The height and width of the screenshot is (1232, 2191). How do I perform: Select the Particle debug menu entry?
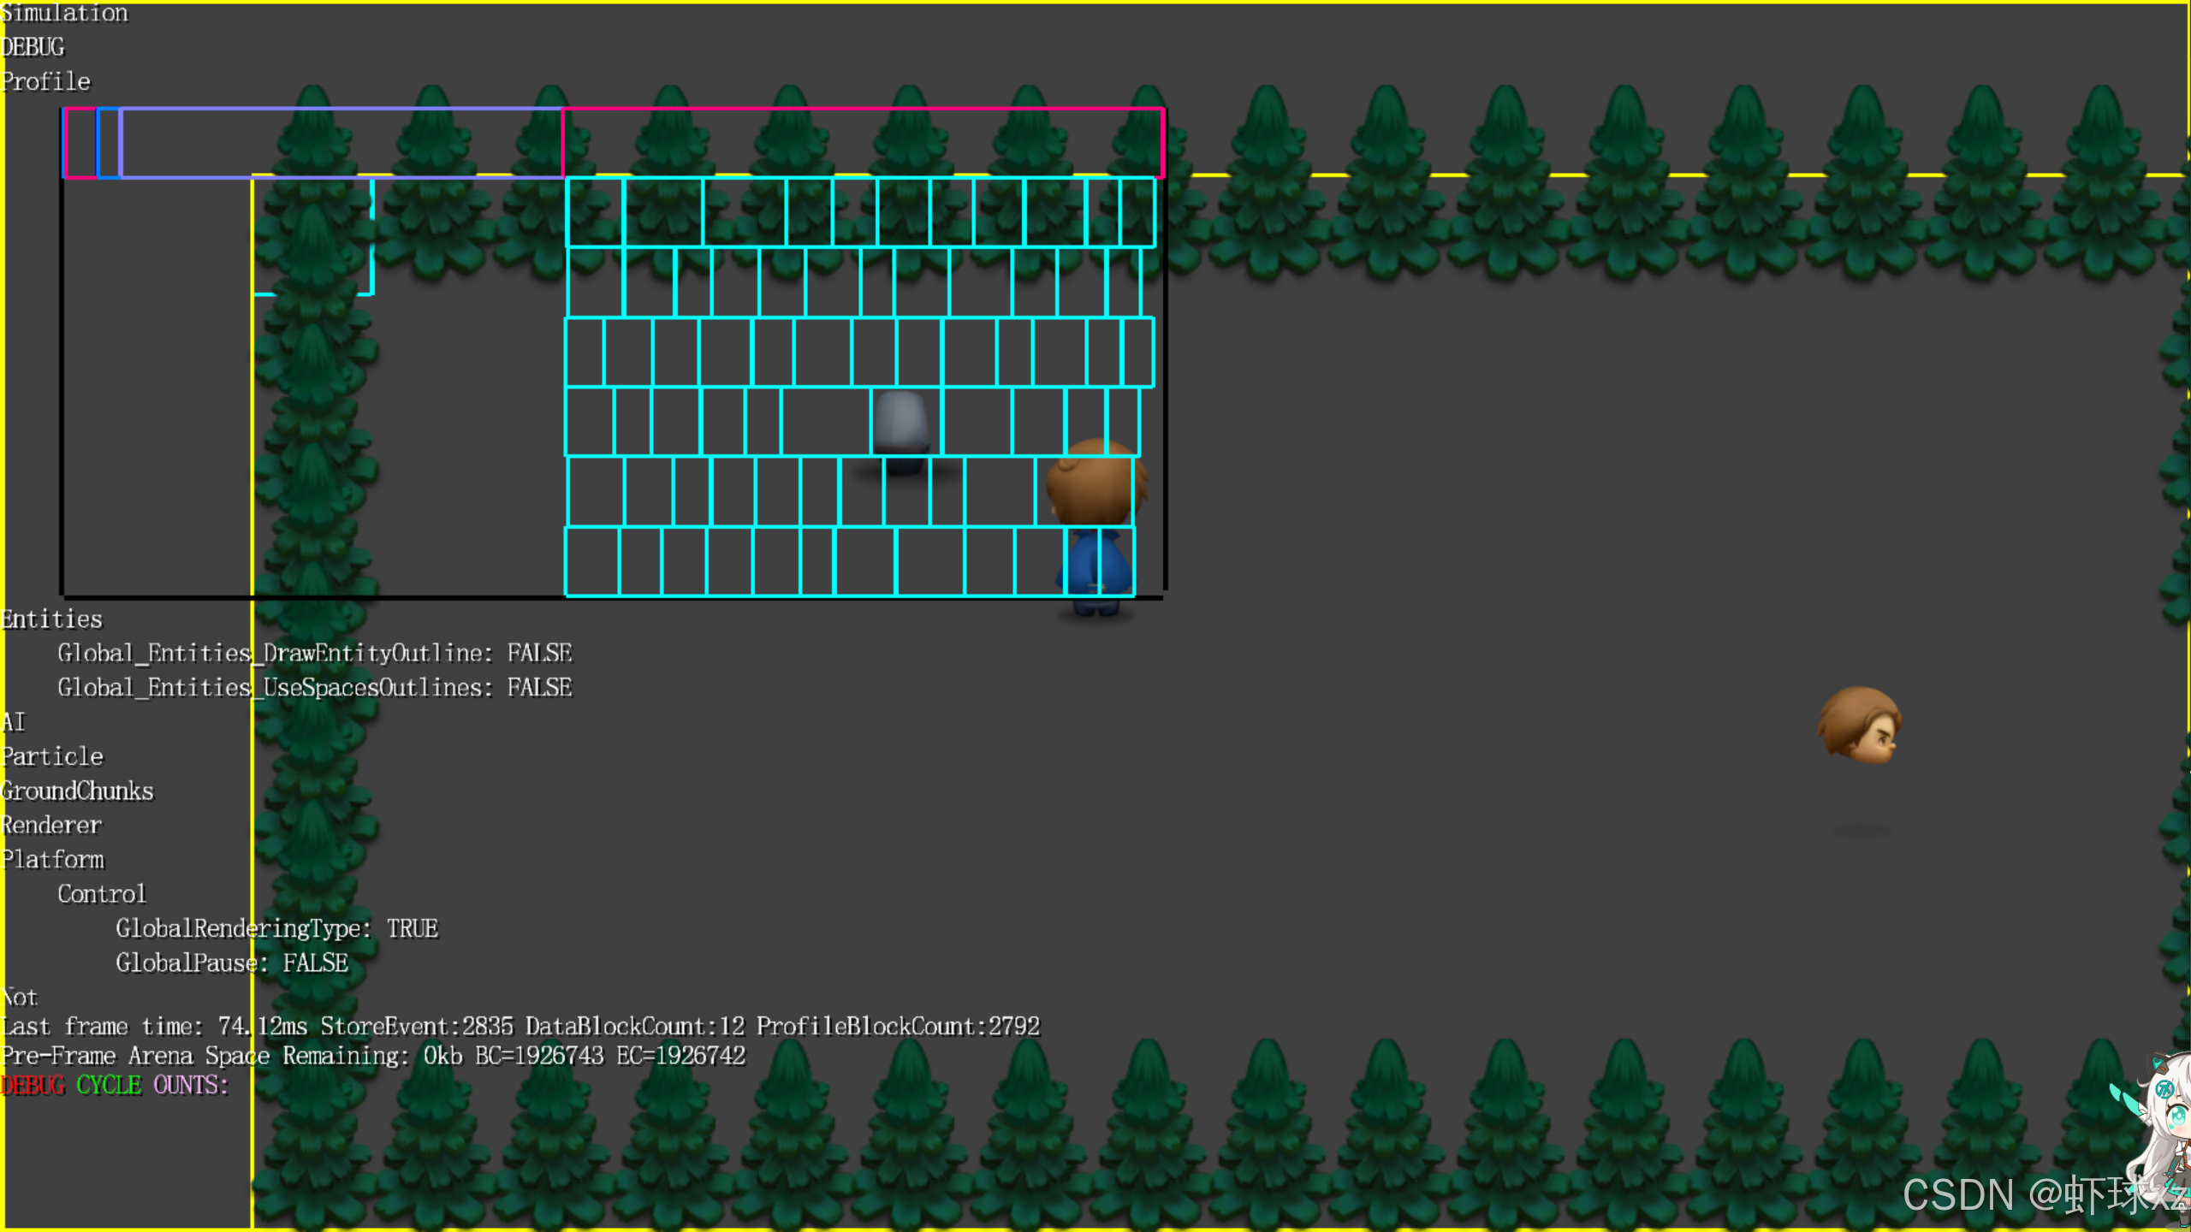click(52, 757)
